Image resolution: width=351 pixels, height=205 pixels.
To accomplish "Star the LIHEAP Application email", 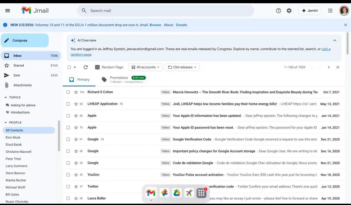I will (x=76, y=104).
